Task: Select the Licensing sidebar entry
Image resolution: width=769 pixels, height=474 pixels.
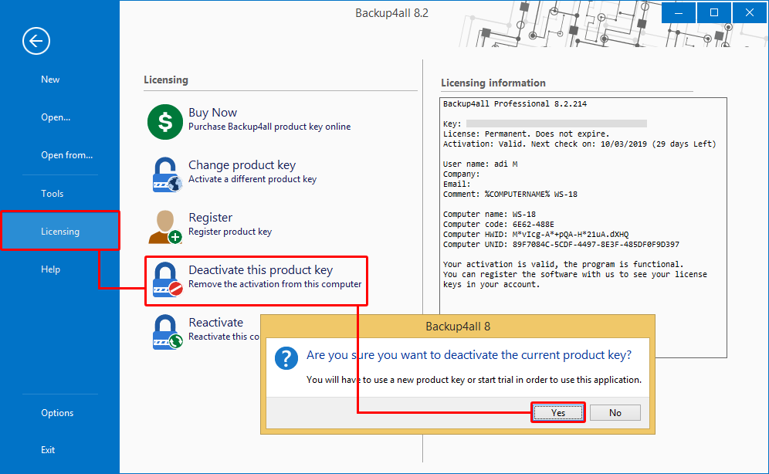Action: click(60, 232)
